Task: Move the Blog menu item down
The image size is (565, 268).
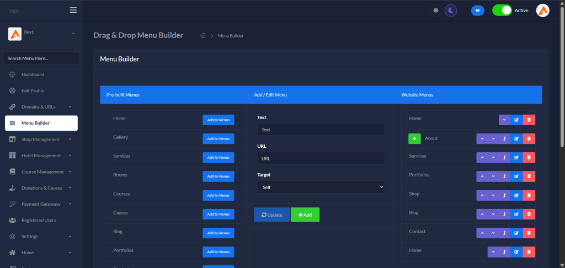Action: (x=493, y=214)
